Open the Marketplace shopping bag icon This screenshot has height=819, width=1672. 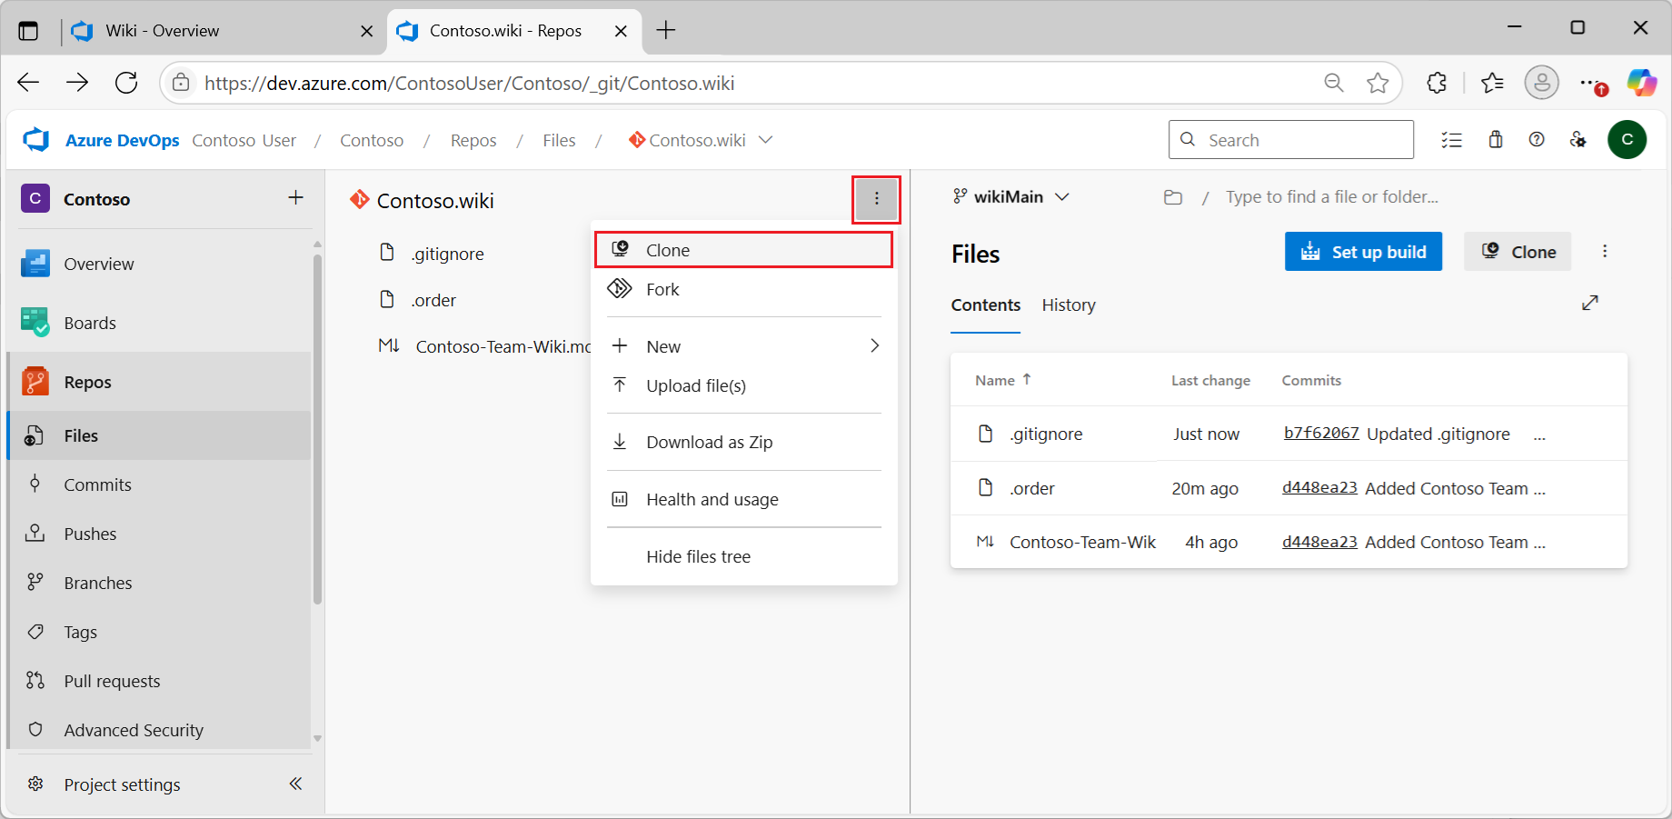coord(1496,139)
